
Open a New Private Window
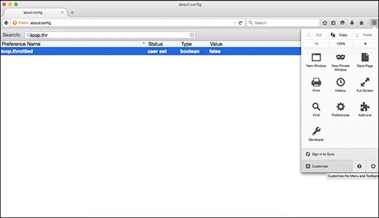pyautogui.click(x=341, y=62)
